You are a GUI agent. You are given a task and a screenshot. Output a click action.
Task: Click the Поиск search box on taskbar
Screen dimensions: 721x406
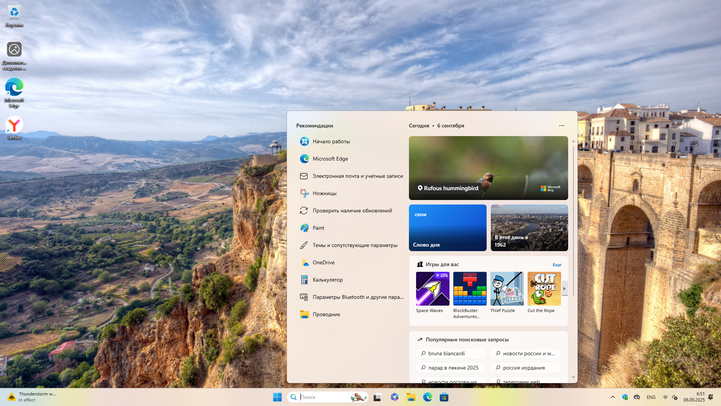click(x=323, y=397)
